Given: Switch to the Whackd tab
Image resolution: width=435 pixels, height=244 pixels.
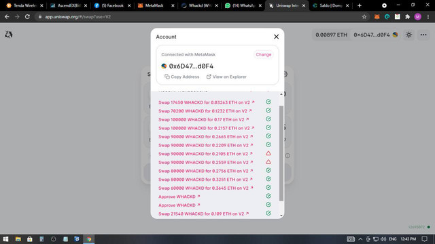Looking at the screenshot, I should coord(199,5).
